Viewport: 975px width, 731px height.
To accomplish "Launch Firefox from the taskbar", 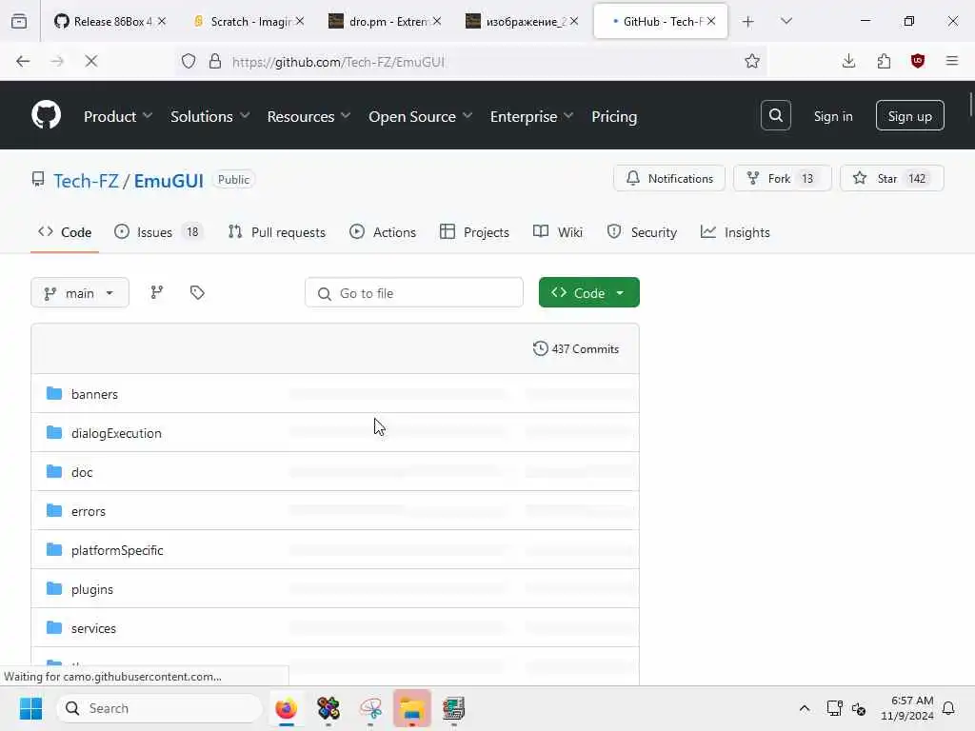I will point(286,708).
